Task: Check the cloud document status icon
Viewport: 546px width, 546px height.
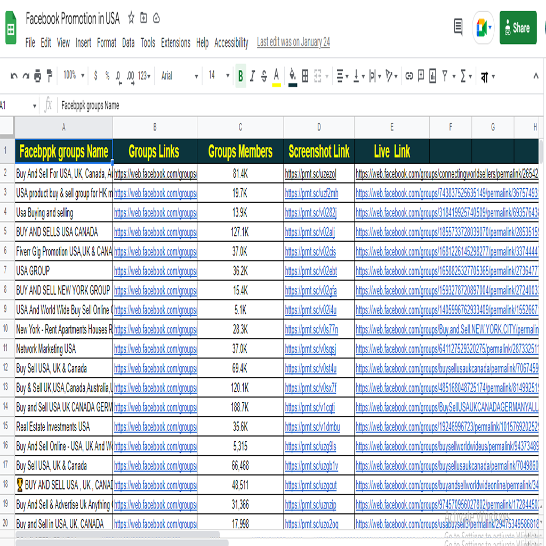Action: tap(156, 18)
